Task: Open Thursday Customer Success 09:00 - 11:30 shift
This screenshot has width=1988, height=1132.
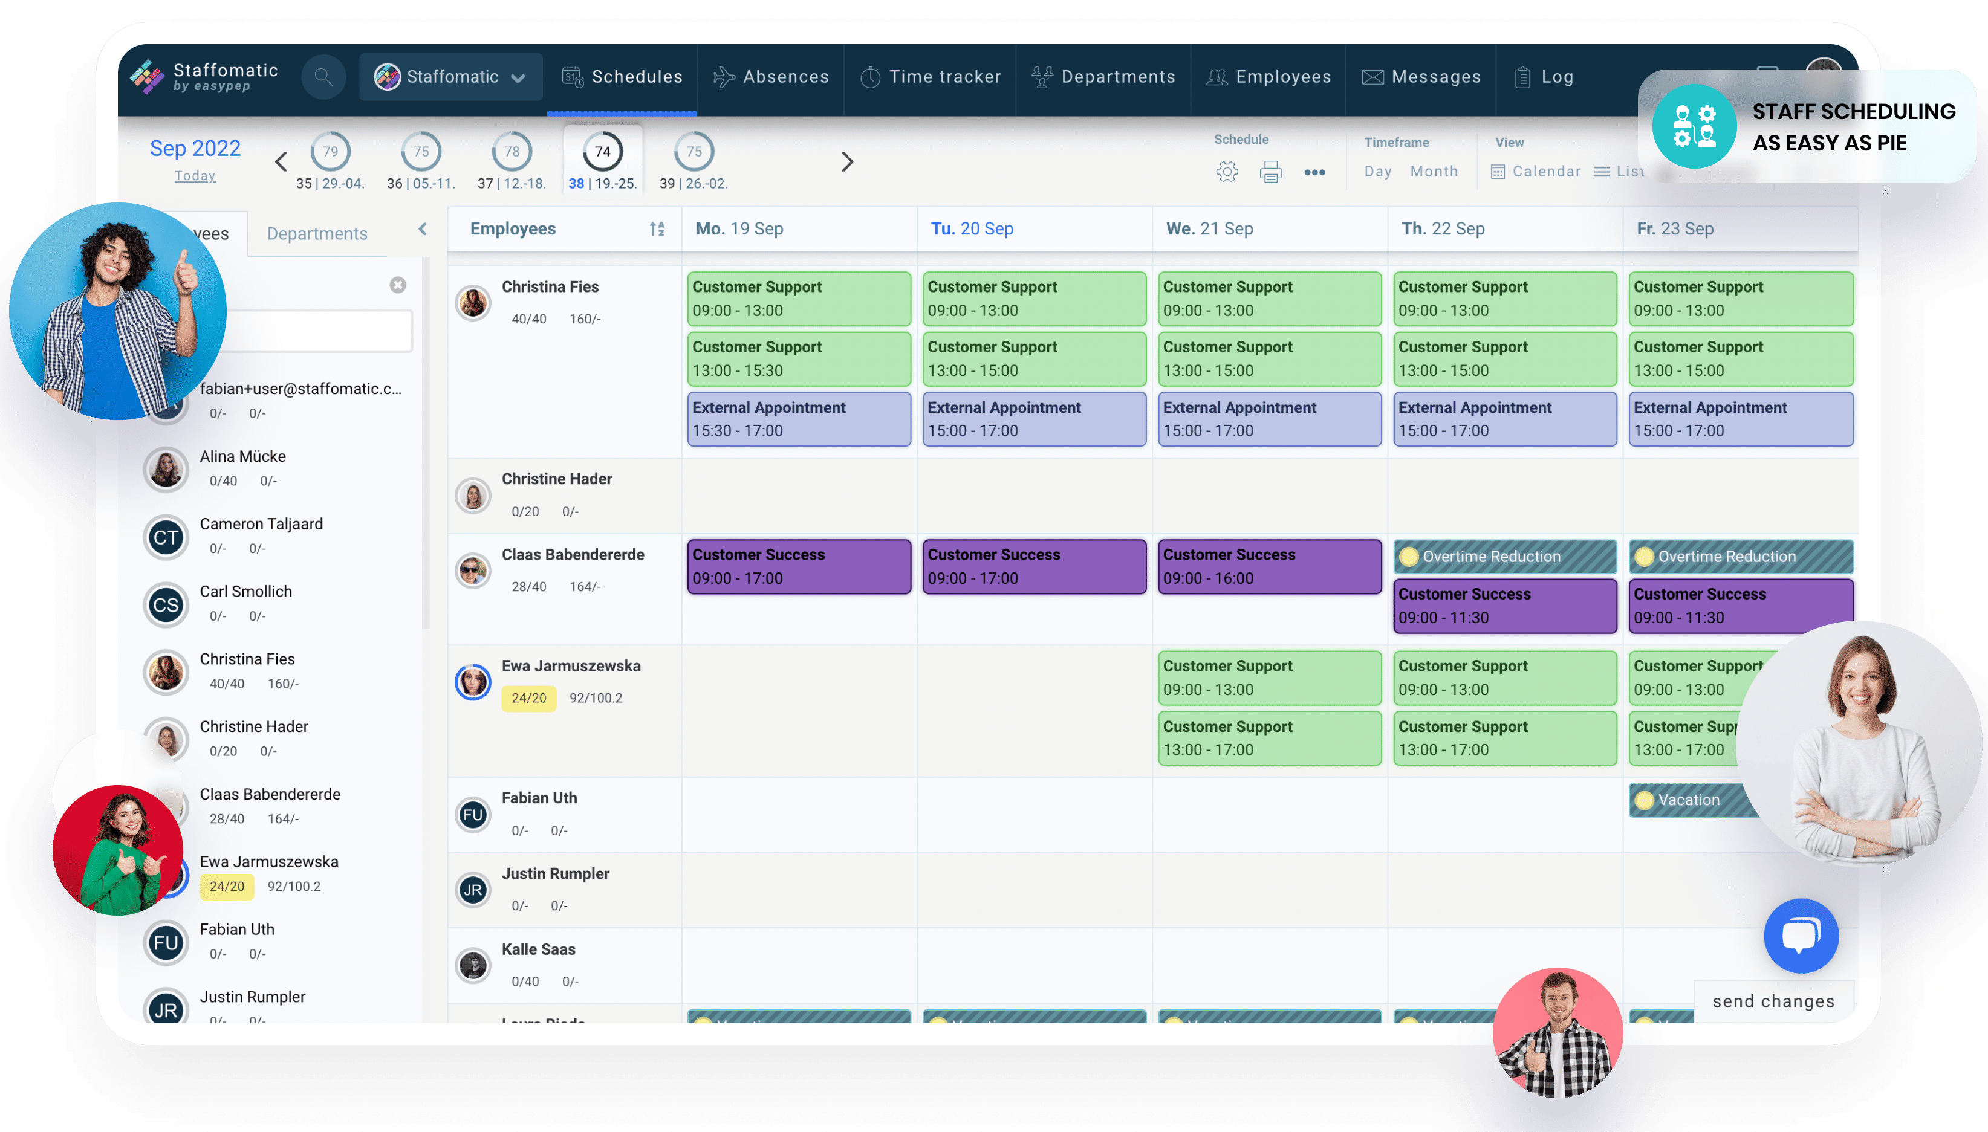Action: click(x=1505, y=606)
